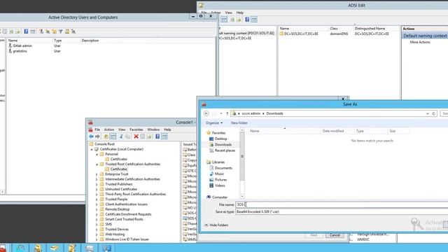Refresh the Save As address bar

[434, 113]
